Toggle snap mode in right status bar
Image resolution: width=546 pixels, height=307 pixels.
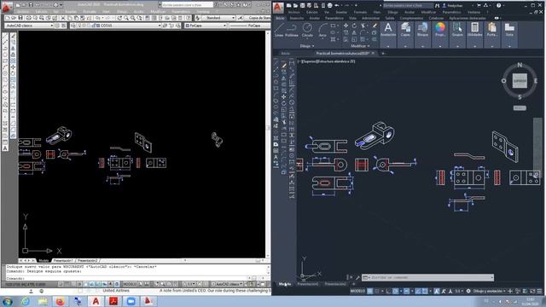tap(377, 291)
